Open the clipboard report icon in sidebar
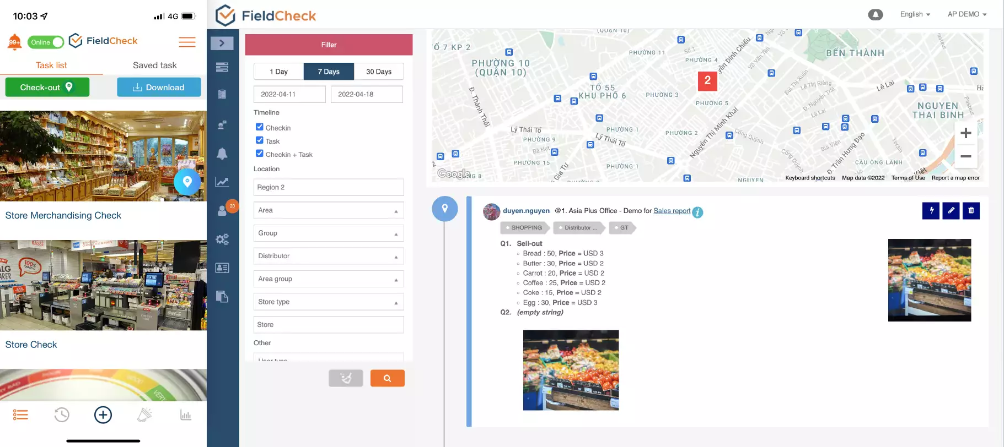 pos(222,94)
